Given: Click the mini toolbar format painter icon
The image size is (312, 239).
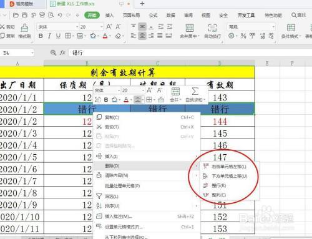Looking at the screenshot, I should click(x=161, y=100).
